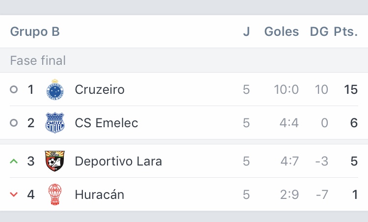Select the Deportivo Lara team name
This screenshot has width=368, height=222.
tap(118, 161)
